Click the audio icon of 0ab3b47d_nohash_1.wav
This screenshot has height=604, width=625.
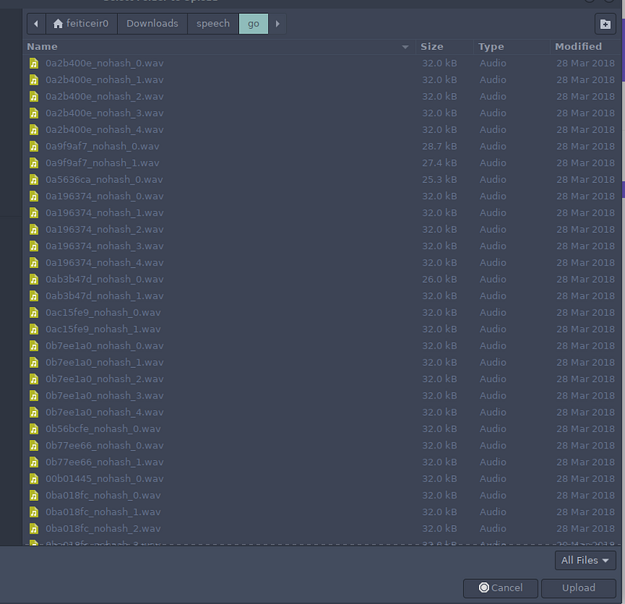(34, 296)
